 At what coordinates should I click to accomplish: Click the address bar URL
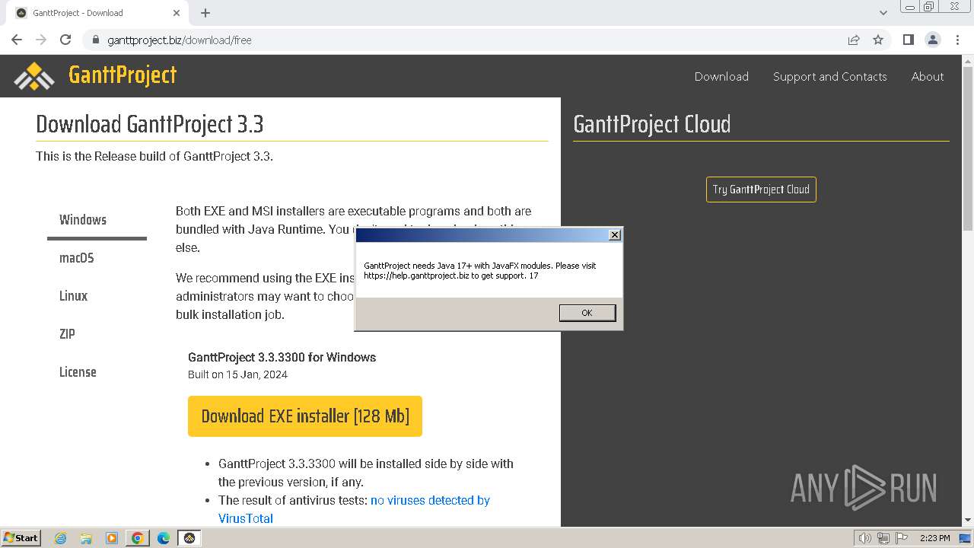tap(180, 40)
